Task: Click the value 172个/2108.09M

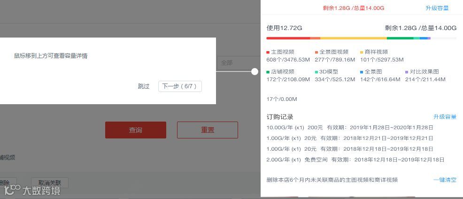Action: [288, 79]
